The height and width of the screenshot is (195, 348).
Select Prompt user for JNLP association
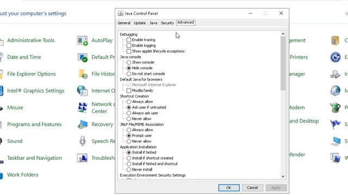pos(129,136)
